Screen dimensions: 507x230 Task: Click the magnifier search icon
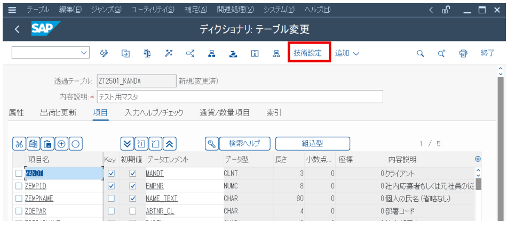pos(420,54)
